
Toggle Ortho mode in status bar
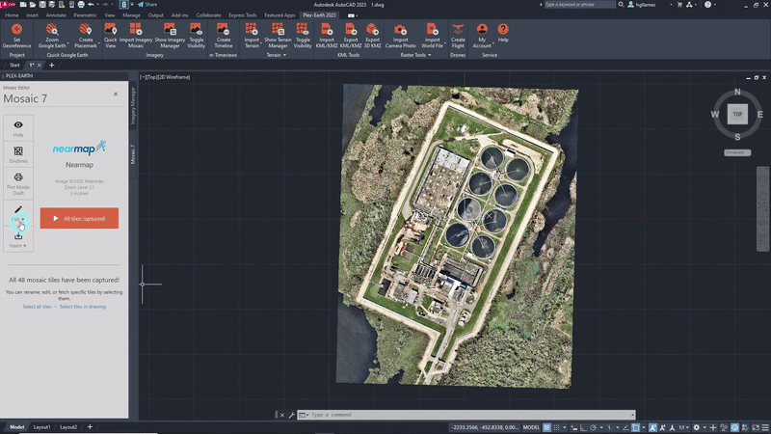click(583, 427)
